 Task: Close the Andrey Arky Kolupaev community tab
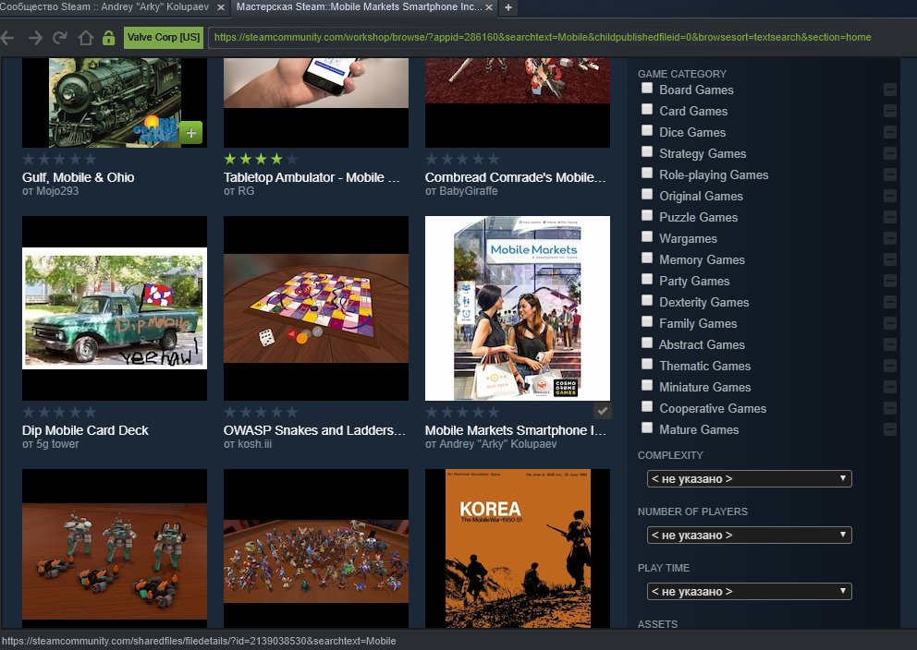[221, 7]
